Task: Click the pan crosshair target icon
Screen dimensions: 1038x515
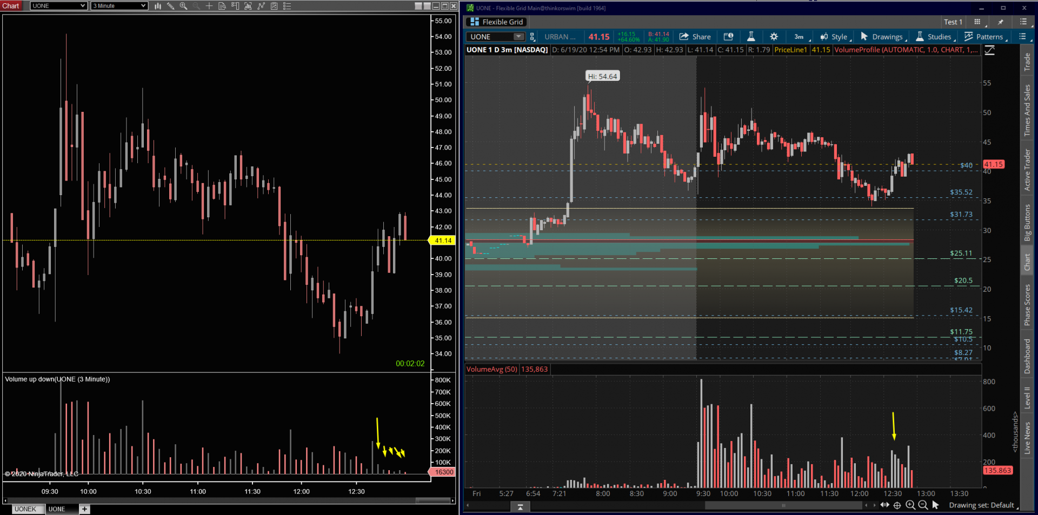Action: click(x=897, y=505)
